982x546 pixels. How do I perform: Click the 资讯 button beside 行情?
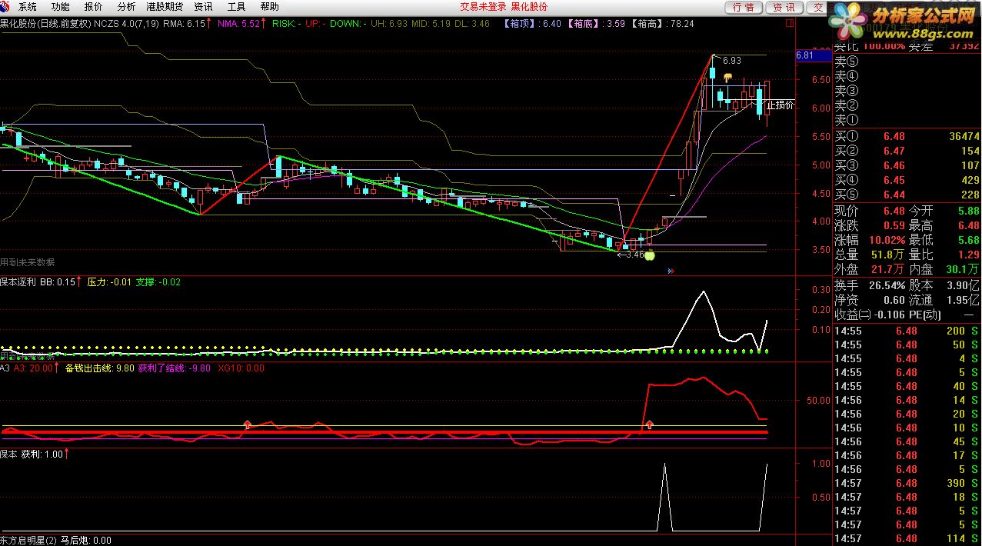pos(784,7)
